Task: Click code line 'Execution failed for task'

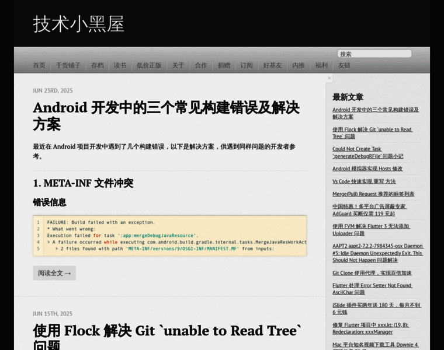Action: tap(123, 235)
